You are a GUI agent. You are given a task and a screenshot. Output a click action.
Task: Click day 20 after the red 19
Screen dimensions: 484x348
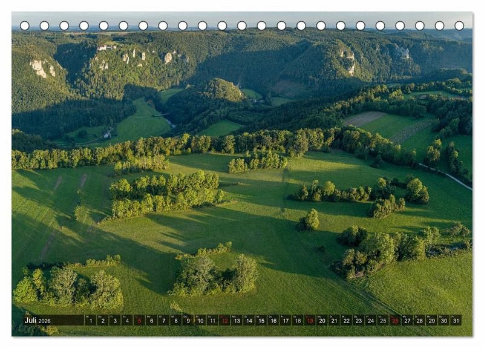point(322,320)
